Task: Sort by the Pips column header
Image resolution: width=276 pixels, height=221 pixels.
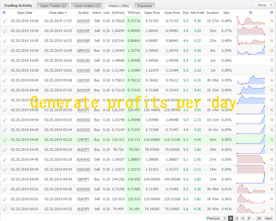Action: pyautogui.click(x=185, y=12)
